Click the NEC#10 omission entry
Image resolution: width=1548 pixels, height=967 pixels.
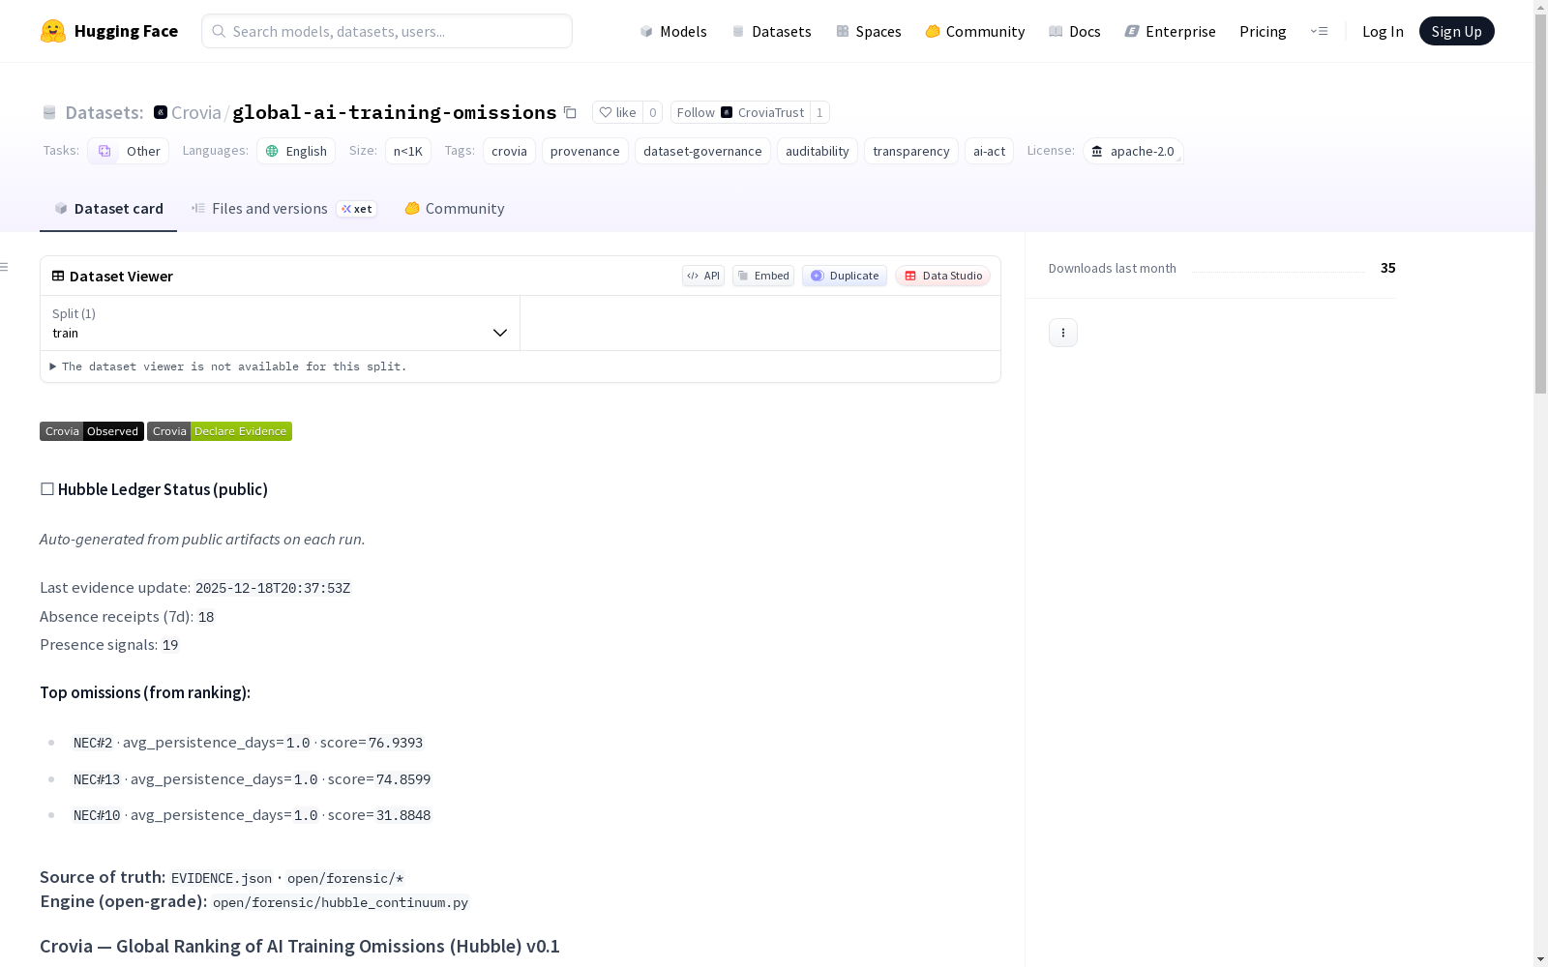(x=252, y=815)
